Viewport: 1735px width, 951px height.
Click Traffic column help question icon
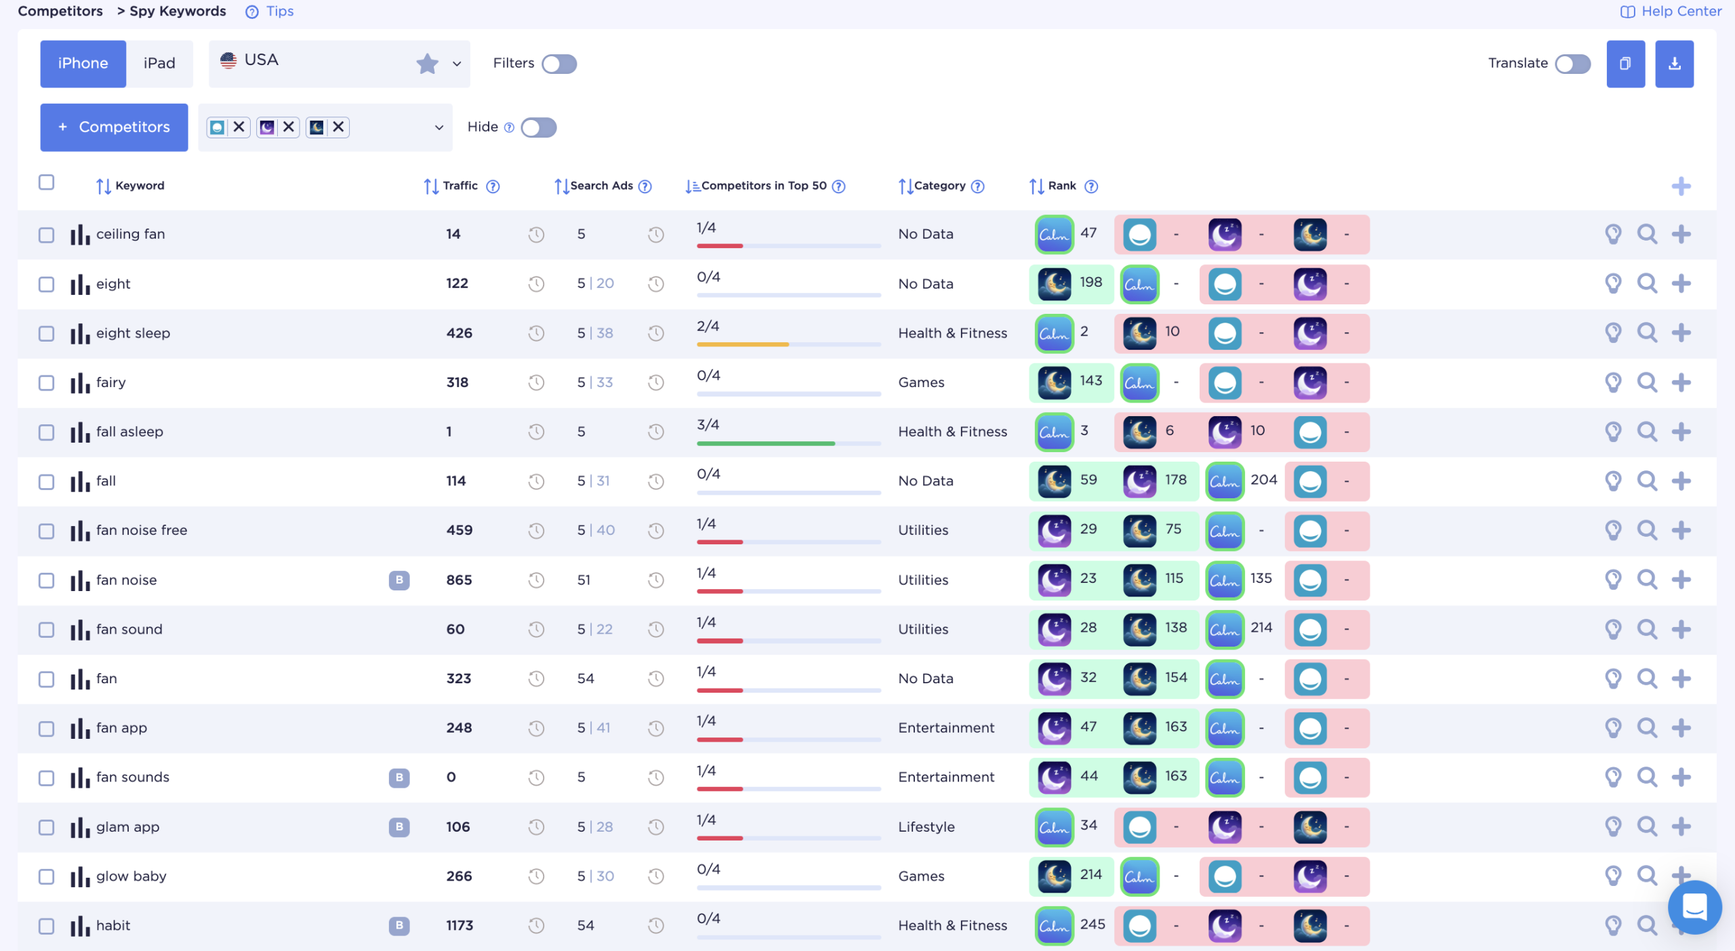pyautogui.click(x=493, y=186)
